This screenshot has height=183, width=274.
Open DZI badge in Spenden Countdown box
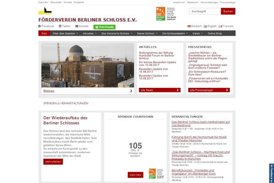156,173
